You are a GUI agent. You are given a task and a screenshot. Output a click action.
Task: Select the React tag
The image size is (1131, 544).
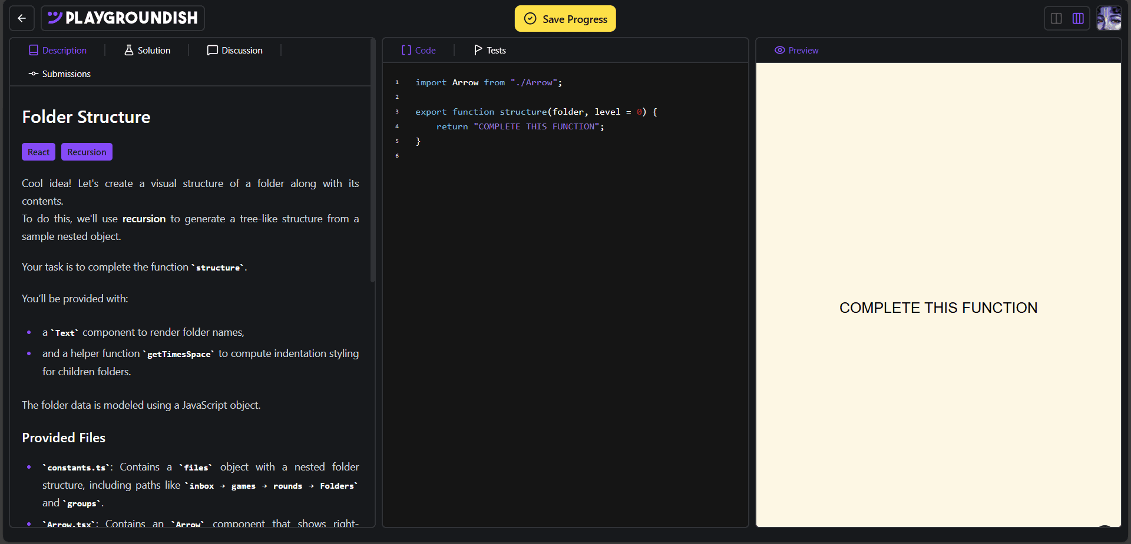38,152
